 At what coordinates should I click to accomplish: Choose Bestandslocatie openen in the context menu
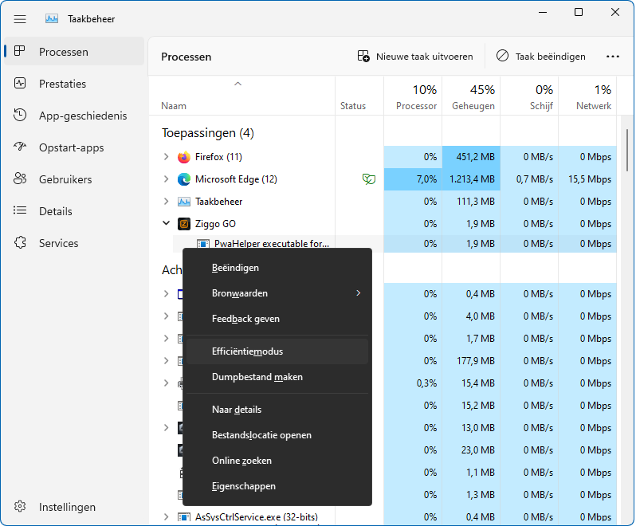(277, 435)
